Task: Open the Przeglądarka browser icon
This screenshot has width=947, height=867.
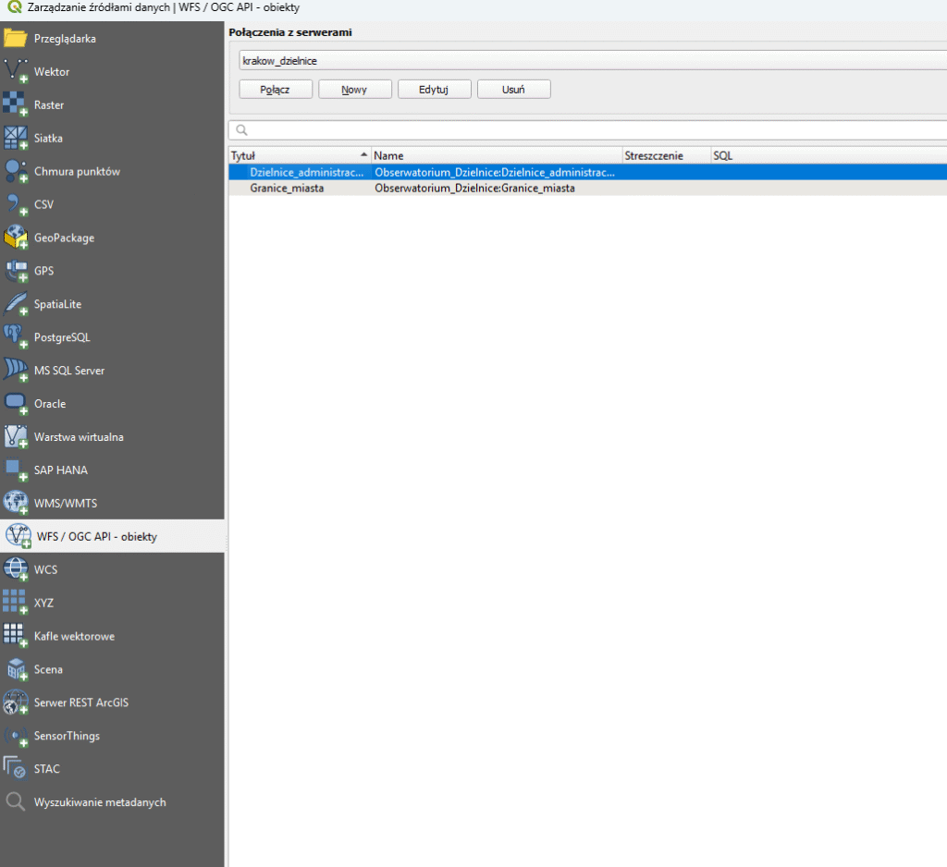Action: (16, 39)
